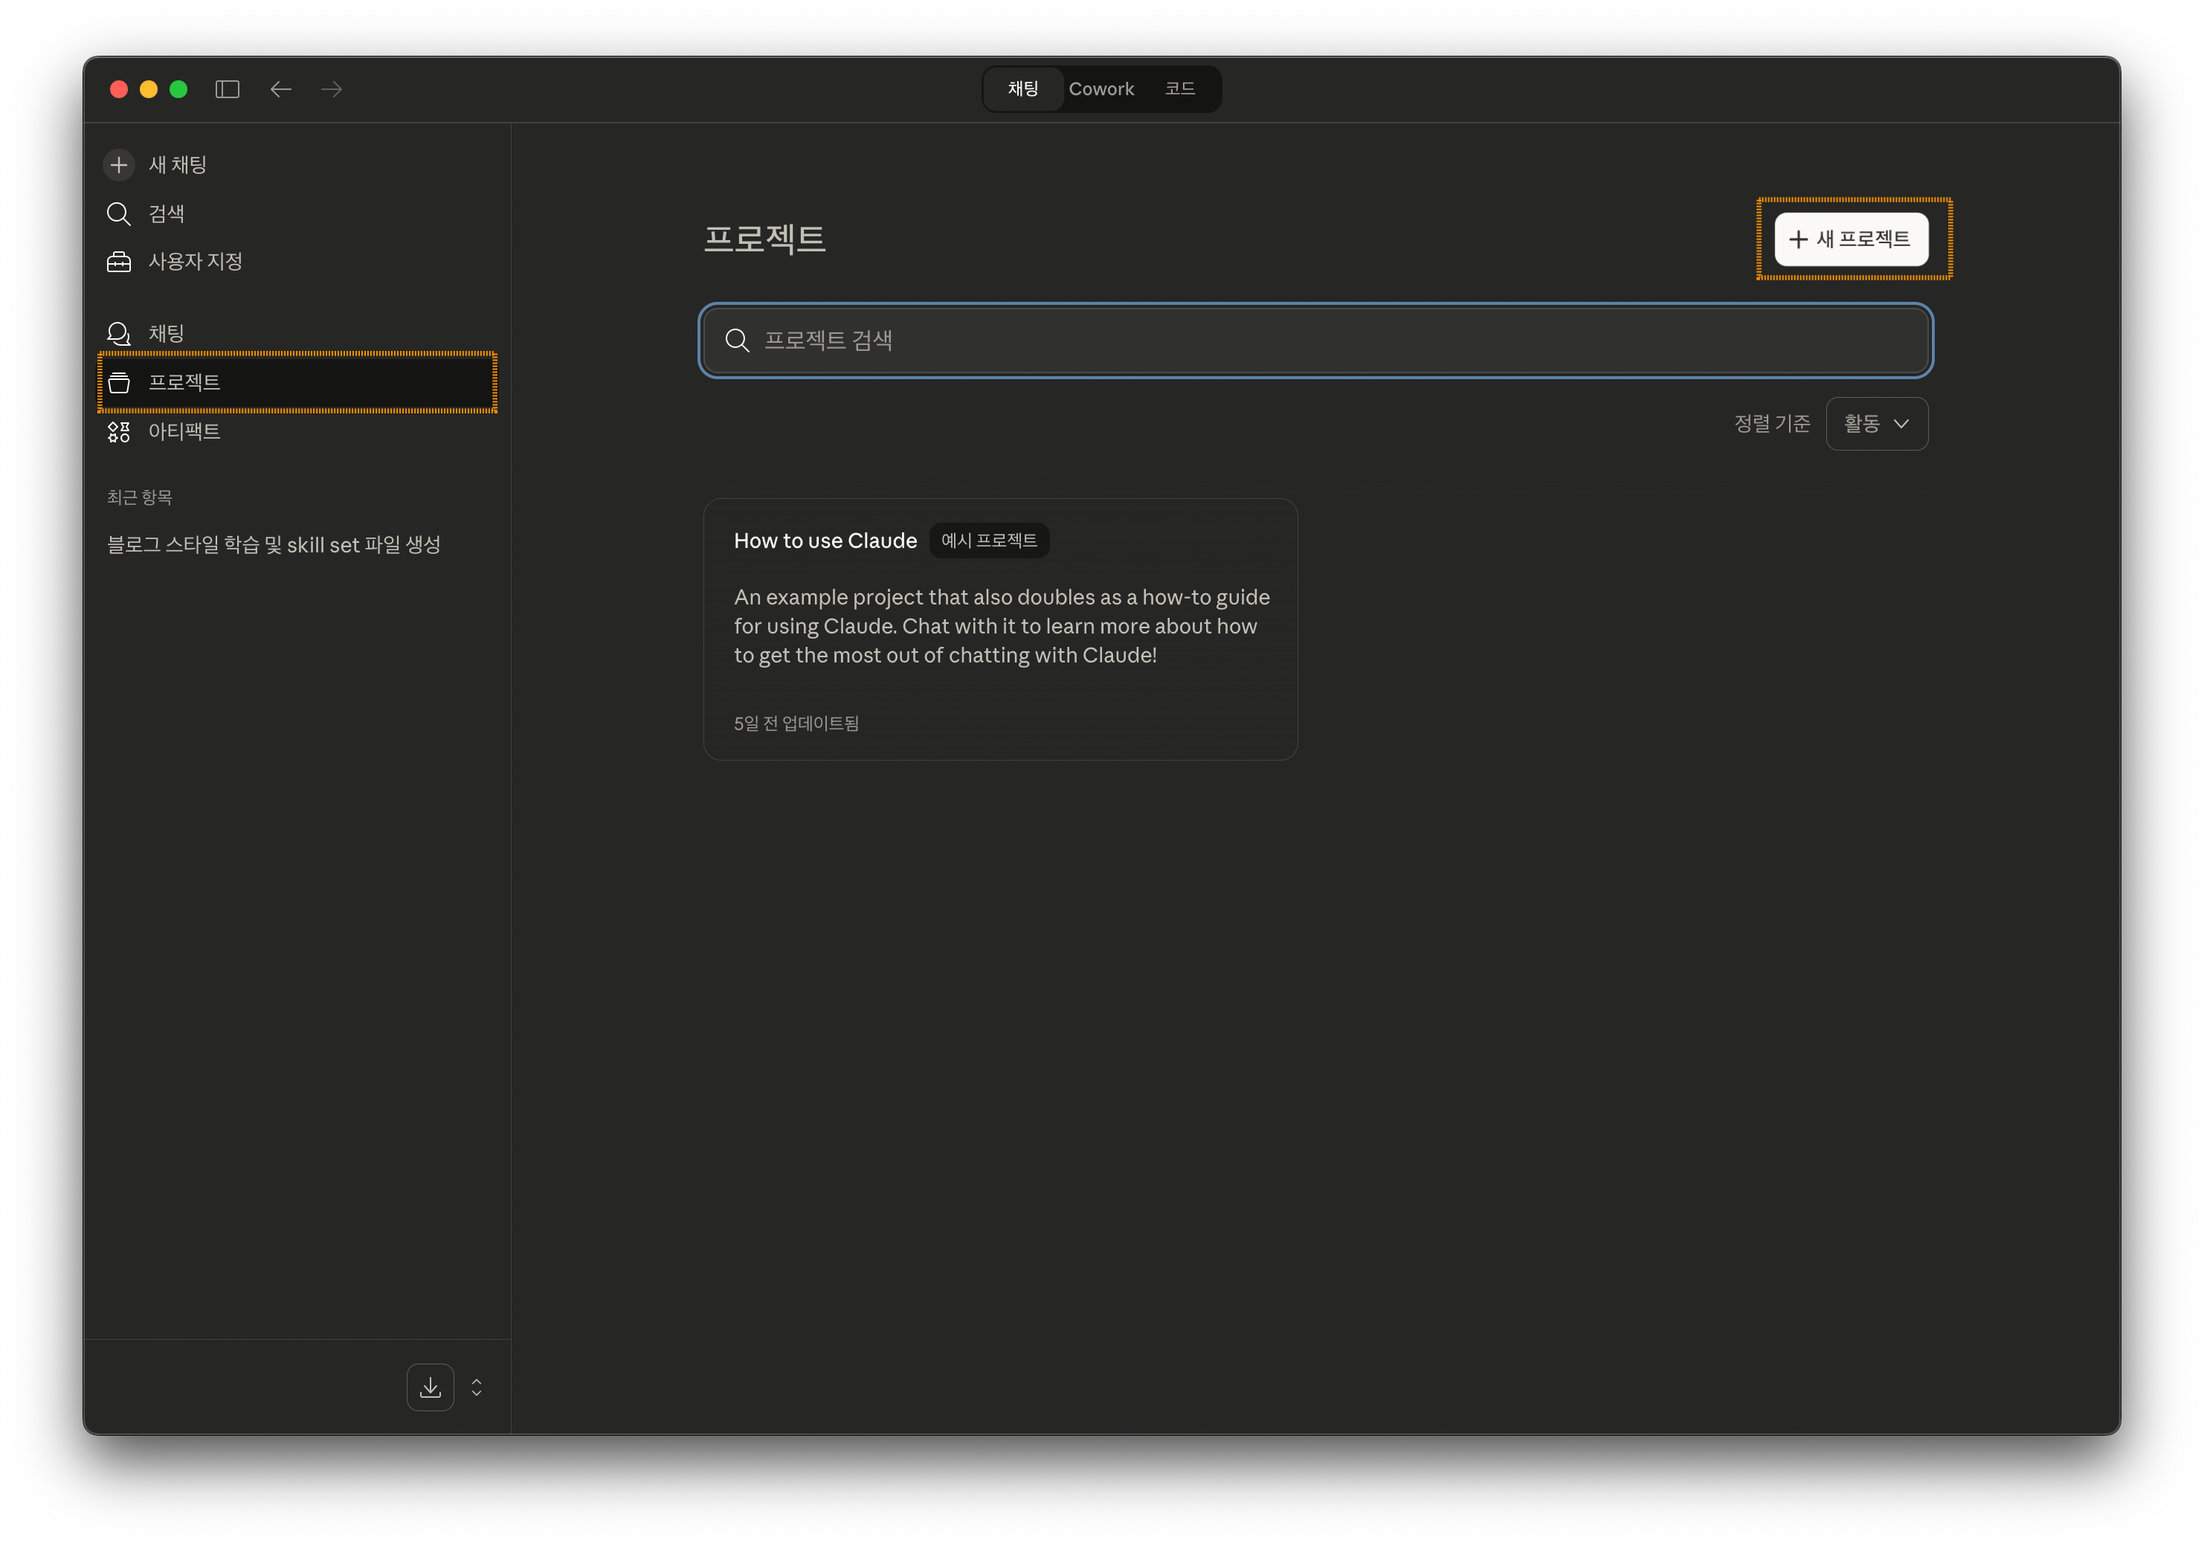Open the How to use Claude project
Screen dimensions: 2204x1545
pos(999,628)
